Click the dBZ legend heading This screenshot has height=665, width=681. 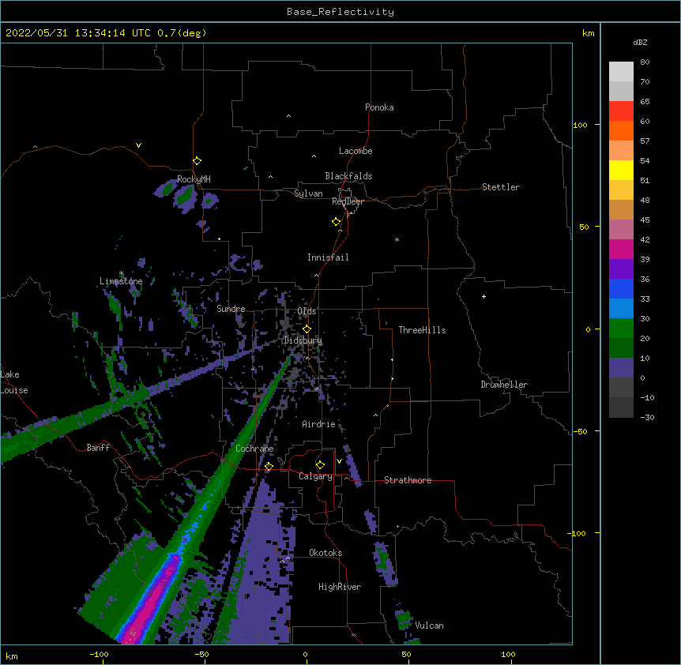[x=640, y=42]
